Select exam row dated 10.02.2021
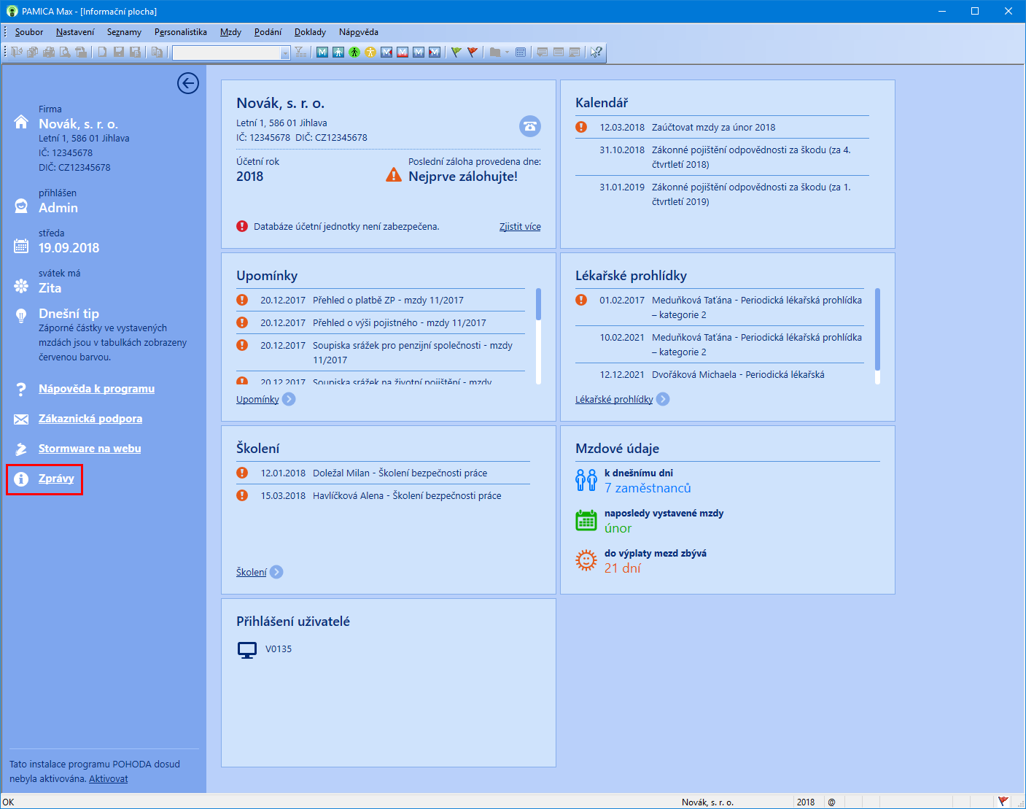Screen dimensions: 1026x809 click(x=720, y=344)
